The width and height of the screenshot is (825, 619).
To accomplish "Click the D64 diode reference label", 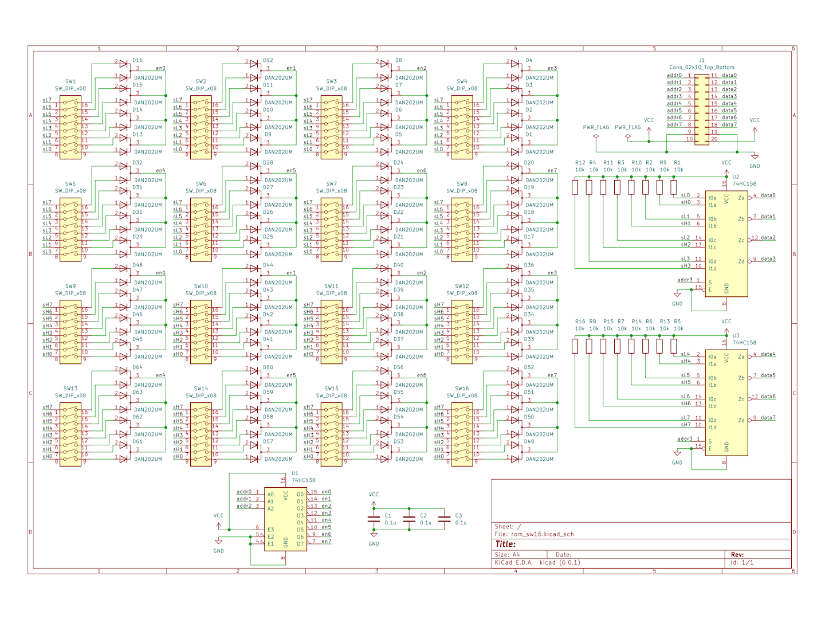I will (137, 367).
